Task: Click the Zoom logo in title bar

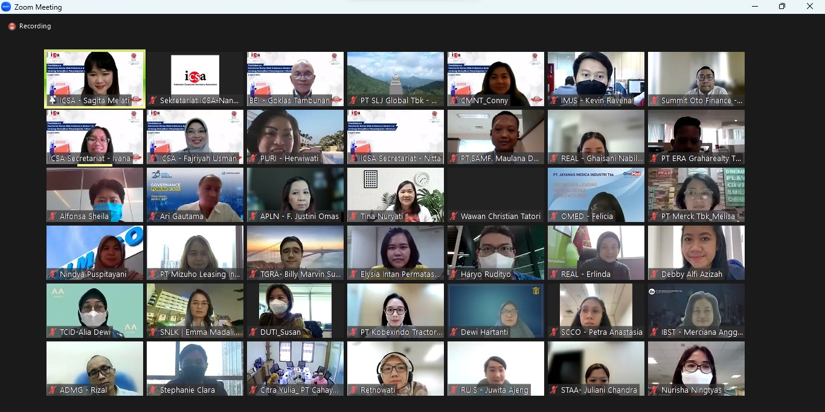Action: click(x=7, y=7)
